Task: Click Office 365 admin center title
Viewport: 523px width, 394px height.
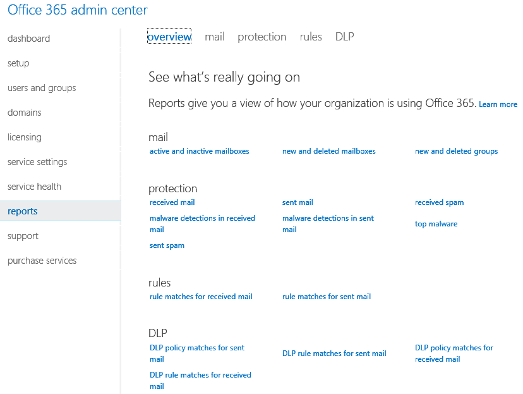Action: click(x=77, y=10)
